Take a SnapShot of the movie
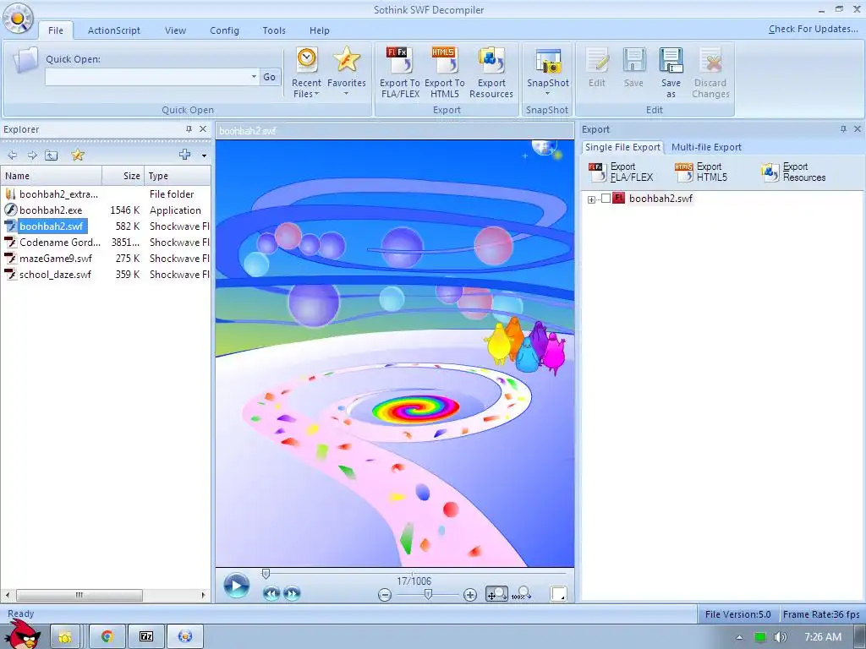Screen dimensions: 866x649 (x=547, y=72)
